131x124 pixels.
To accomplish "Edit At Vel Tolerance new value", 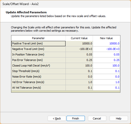I will tap(107, 88).
